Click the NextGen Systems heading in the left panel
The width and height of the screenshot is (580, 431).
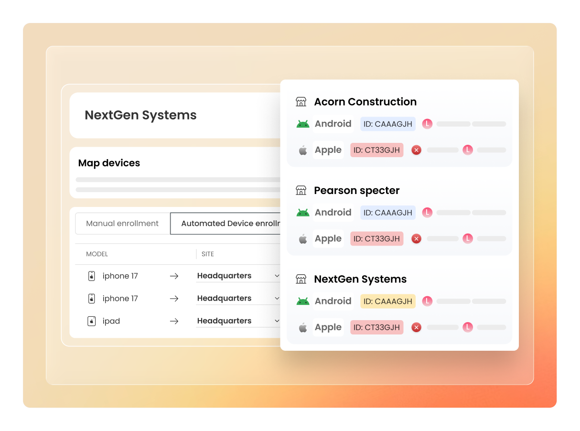tap(140, 115)
